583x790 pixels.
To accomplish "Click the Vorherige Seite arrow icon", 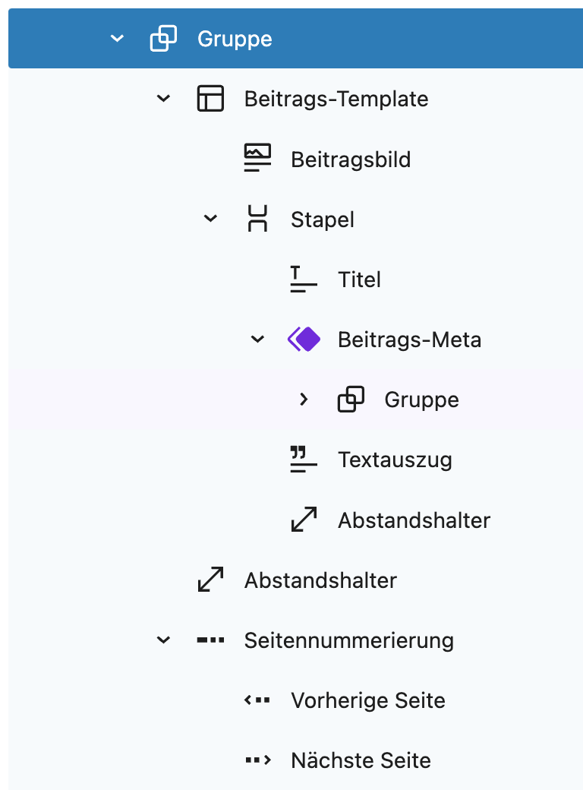I will point(257,700).
